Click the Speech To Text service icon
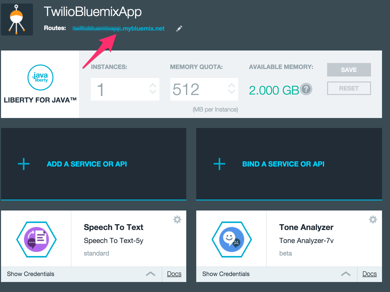This screenshot has width=390, height=292. [x=36, y=239]
